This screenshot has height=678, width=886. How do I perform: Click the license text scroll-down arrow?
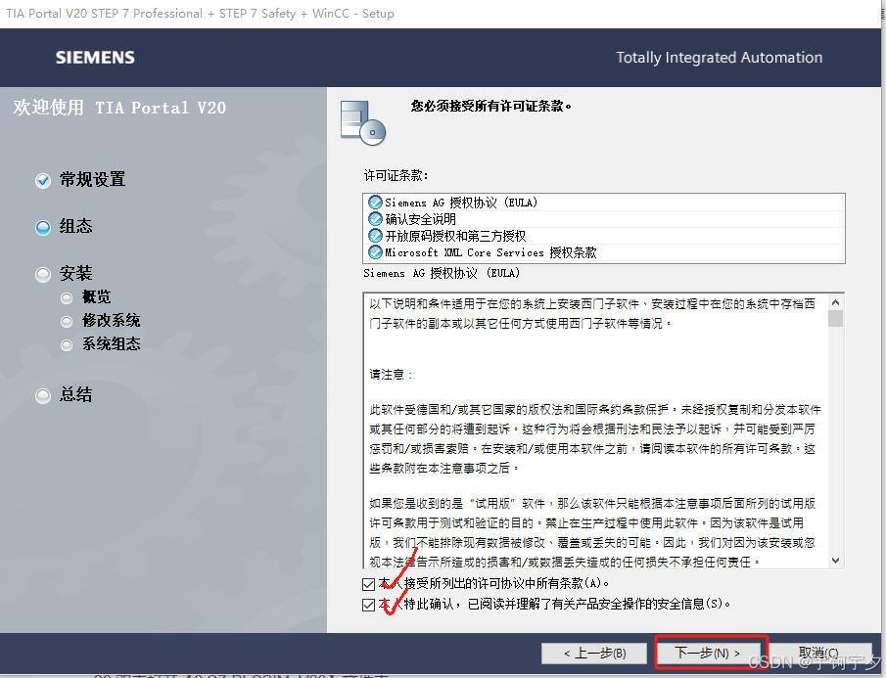coord(836,561)
